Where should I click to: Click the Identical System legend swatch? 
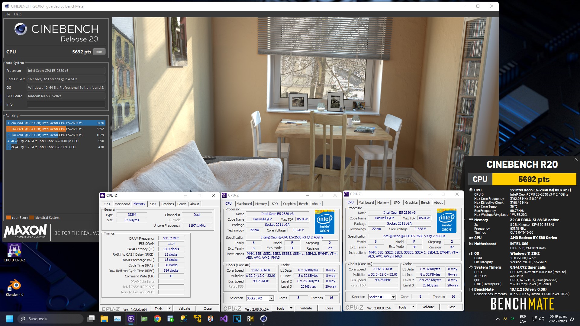[x=31, y=218]
